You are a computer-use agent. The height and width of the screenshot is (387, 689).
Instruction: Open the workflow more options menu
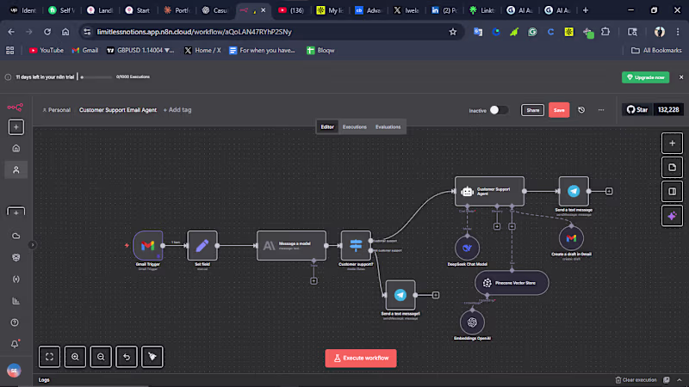601,110
